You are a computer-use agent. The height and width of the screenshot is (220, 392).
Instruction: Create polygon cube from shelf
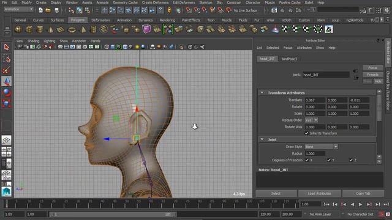(29, 29)
